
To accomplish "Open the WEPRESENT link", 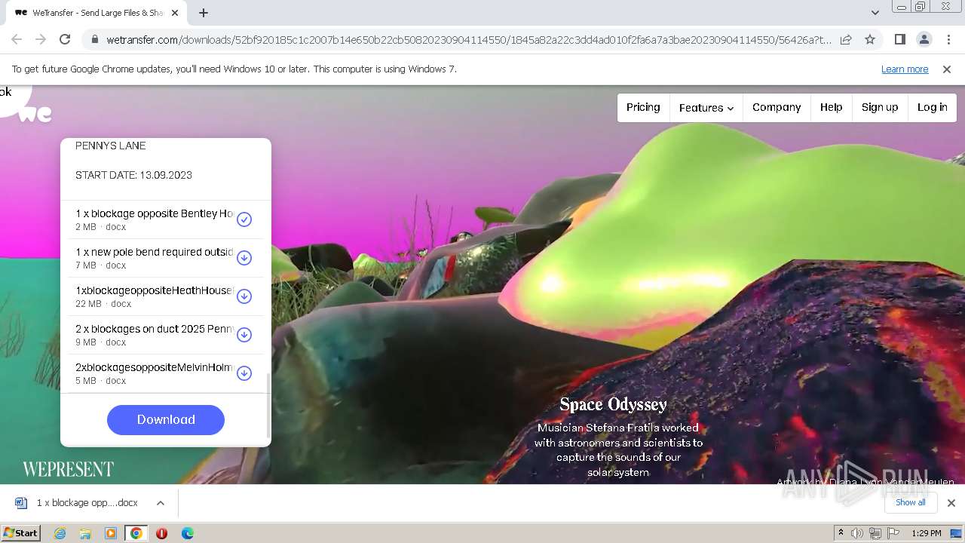I will click(x=68, y=469).
